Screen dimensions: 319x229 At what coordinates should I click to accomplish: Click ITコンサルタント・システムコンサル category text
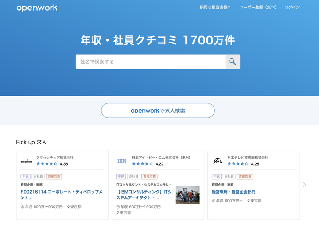point(144,185)
